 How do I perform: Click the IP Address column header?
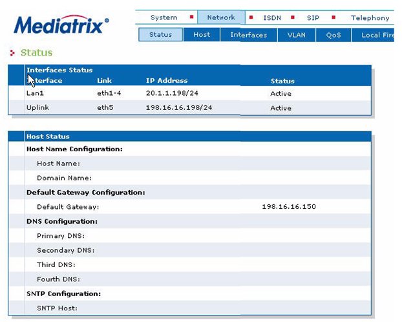tap(167, 81)
